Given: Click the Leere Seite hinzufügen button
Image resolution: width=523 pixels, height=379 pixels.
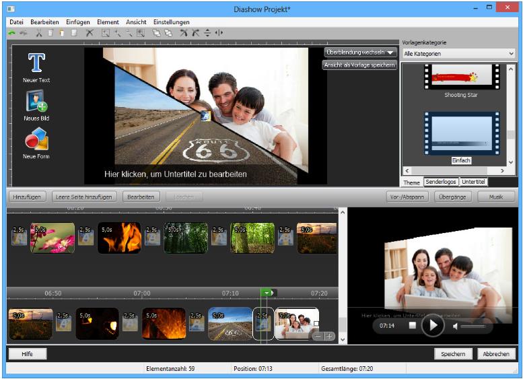Looking at the screenshot, I should [84, 197].
